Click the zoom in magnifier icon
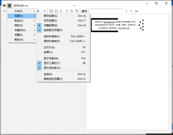The height and width of the screenshot is (135, 173). [77, 11]
